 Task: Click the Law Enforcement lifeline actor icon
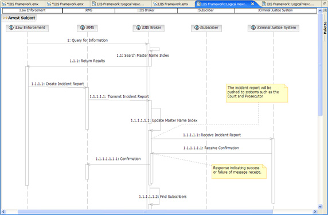11,28
